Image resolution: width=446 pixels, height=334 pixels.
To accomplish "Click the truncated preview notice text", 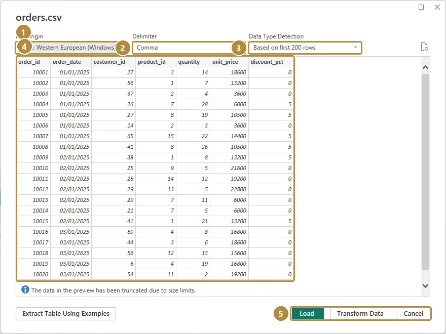I will 114,290.
